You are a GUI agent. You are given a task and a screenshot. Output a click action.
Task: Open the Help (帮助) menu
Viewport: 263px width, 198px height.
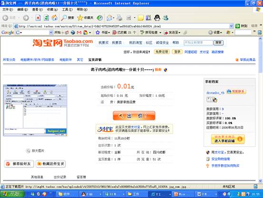tap(82, 10)
